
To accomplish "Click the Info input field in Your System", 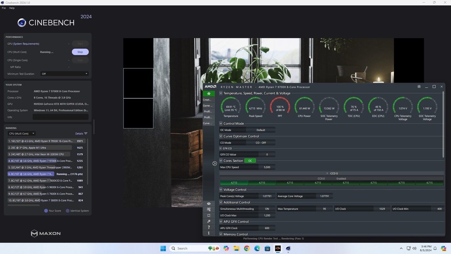I will coord(61,117).
